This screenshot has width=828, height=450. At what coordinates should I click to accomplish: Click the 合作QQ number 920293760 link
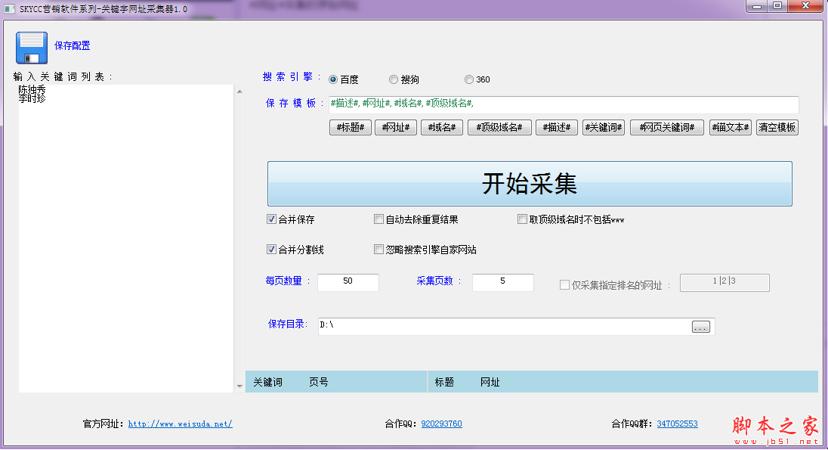(441, 424)
